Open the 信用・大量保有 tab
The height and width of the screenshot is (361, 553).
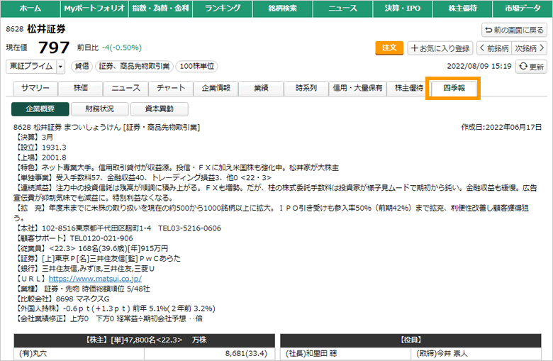click(357, 88)
